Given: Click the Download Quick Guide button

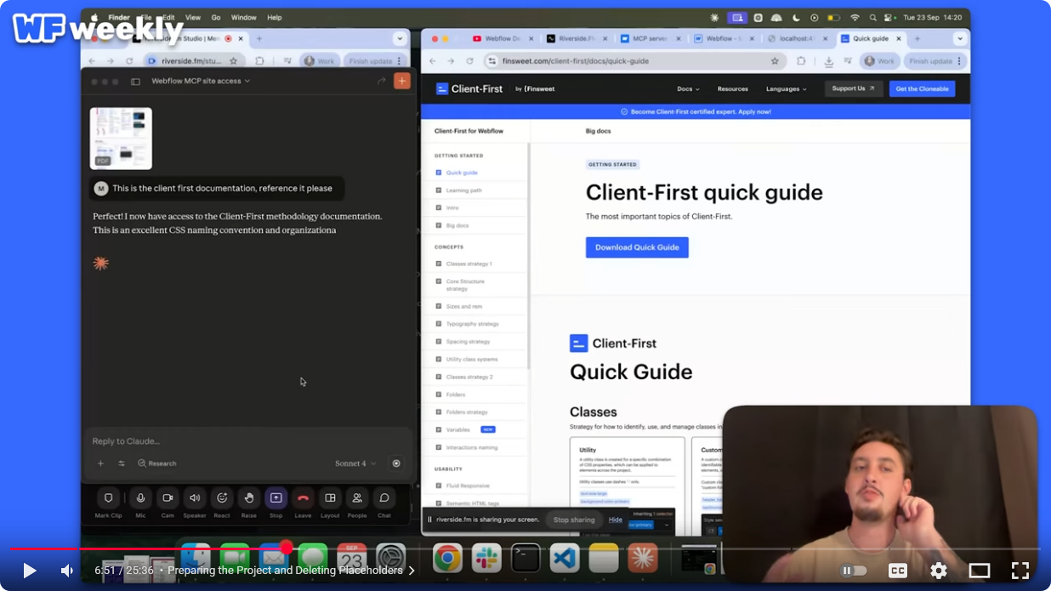Looking at the screenshot, I should coord(637,247).
